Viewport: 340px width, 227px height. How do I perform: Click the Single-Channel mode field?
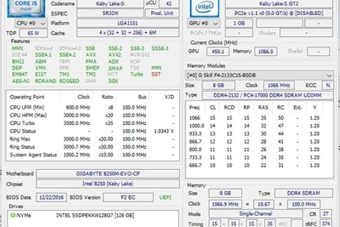click(256, 214)
